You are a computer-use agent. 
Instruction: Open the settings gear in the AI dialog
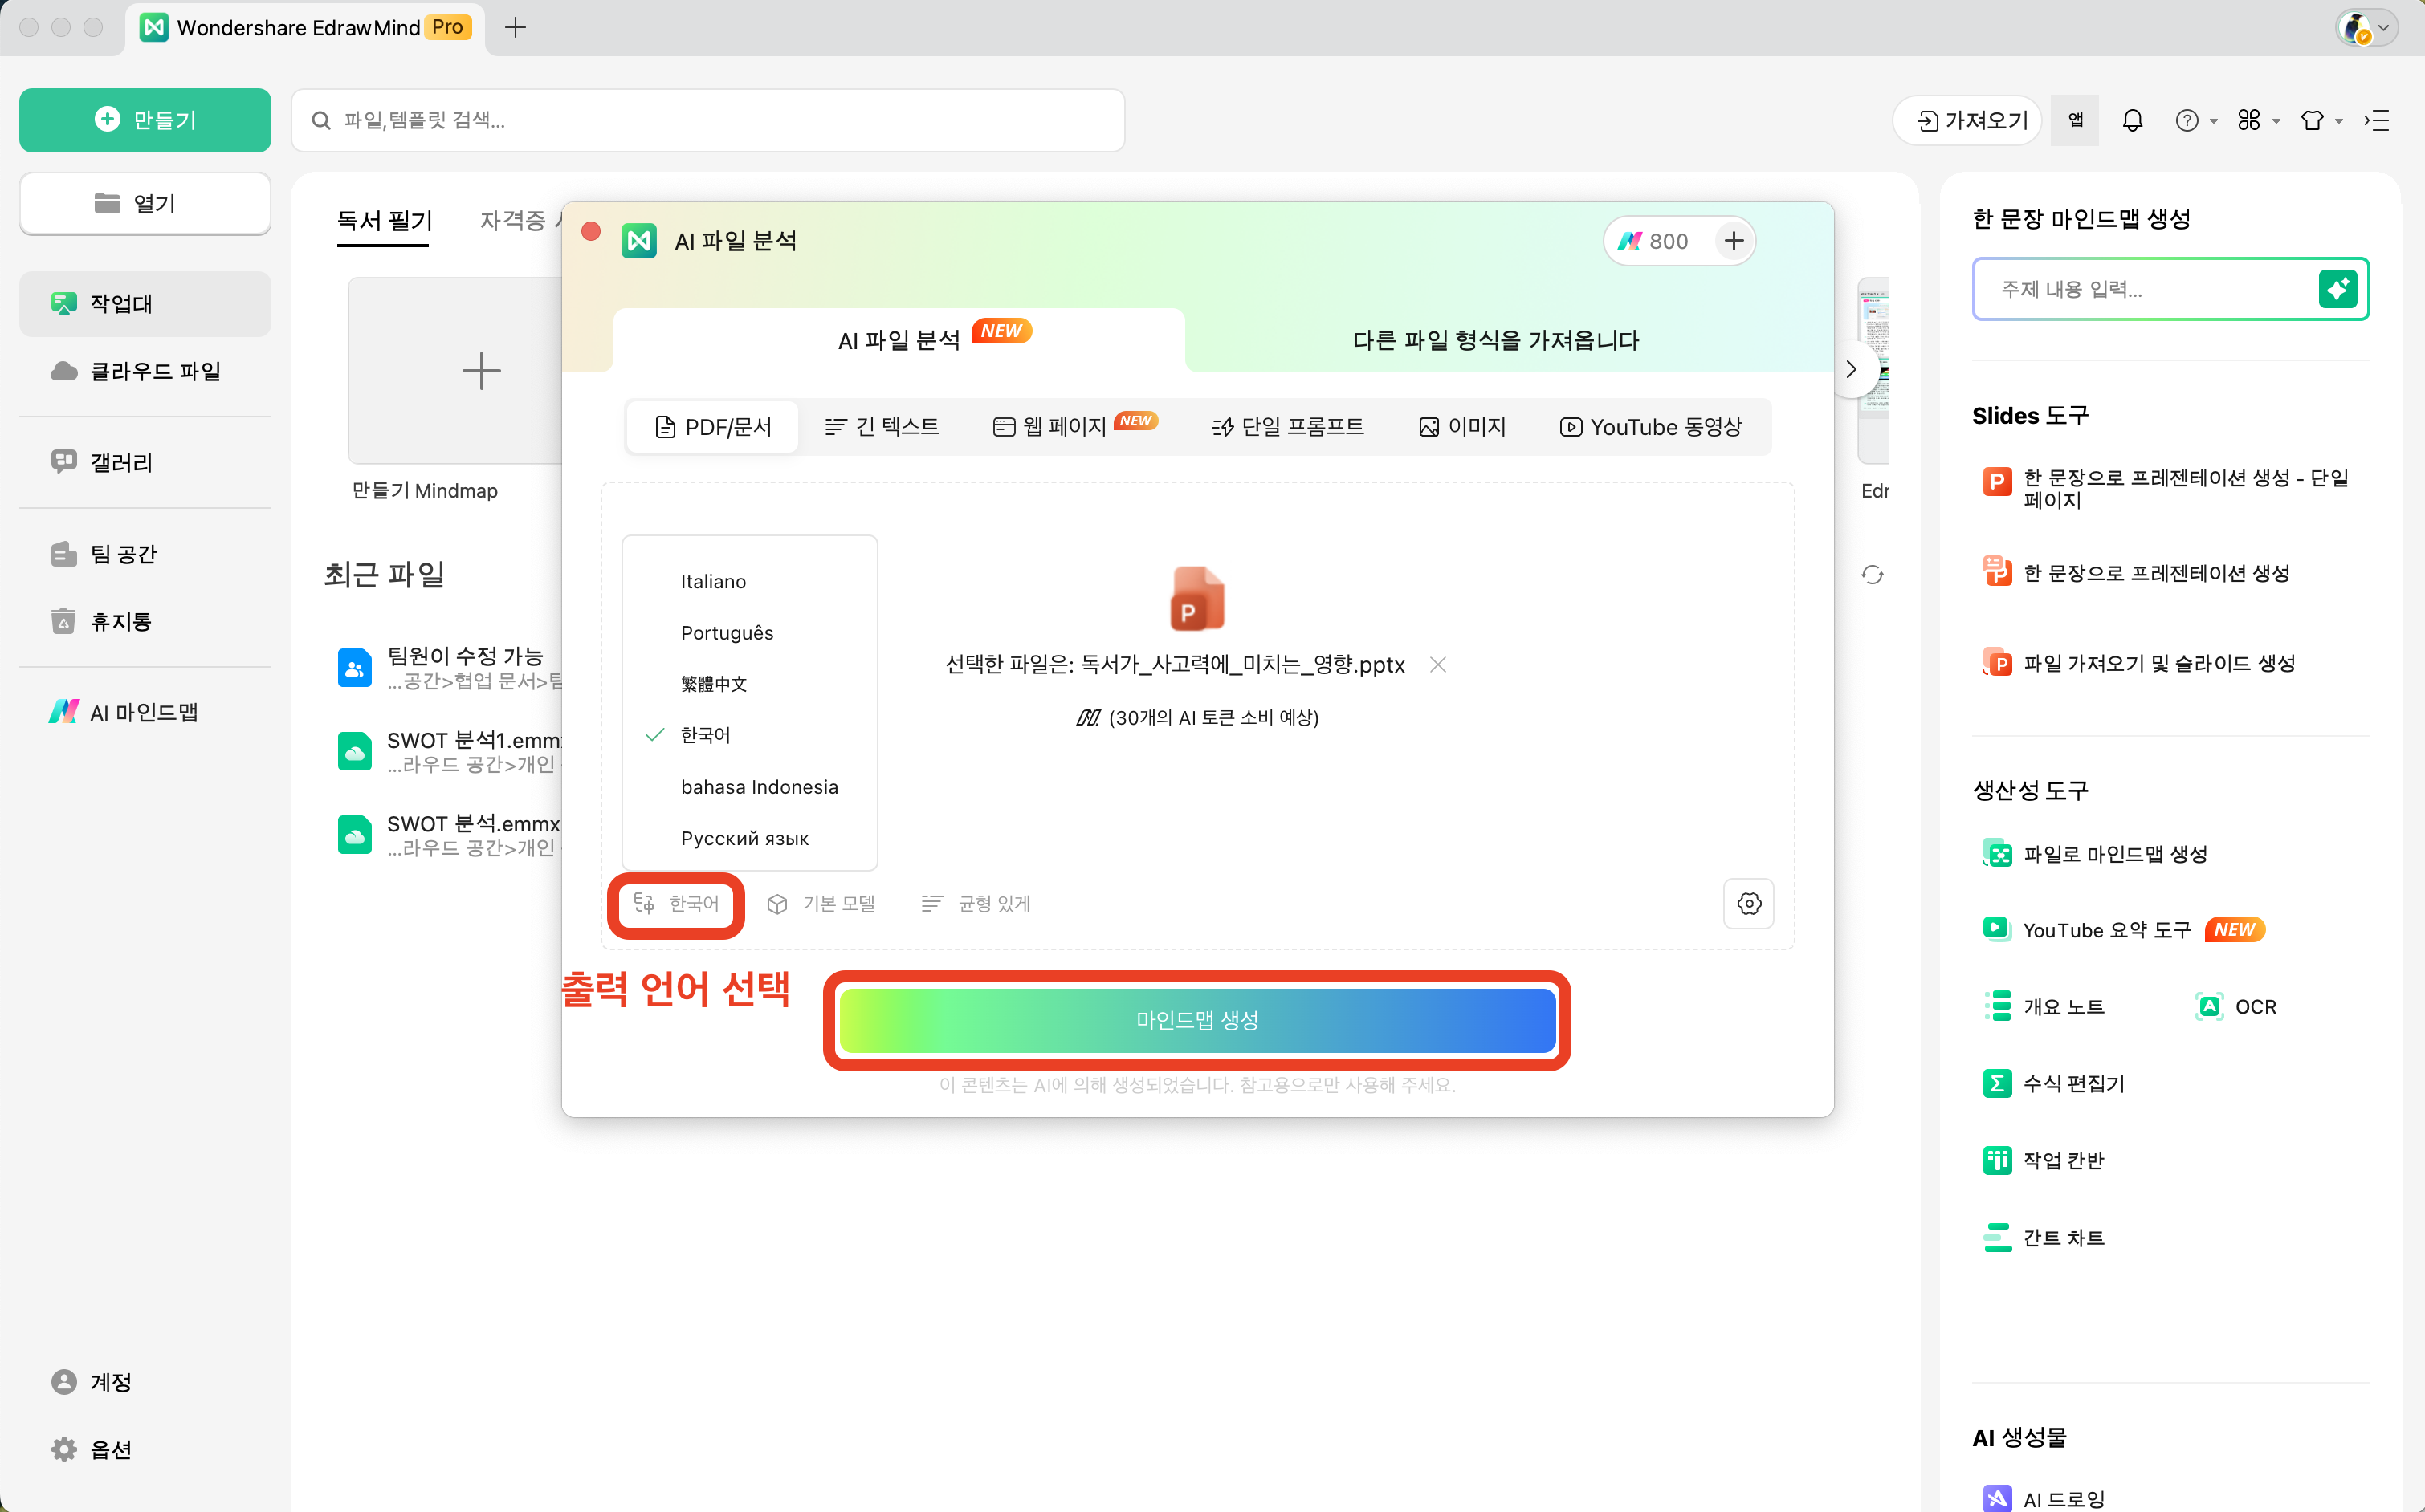1748,904
